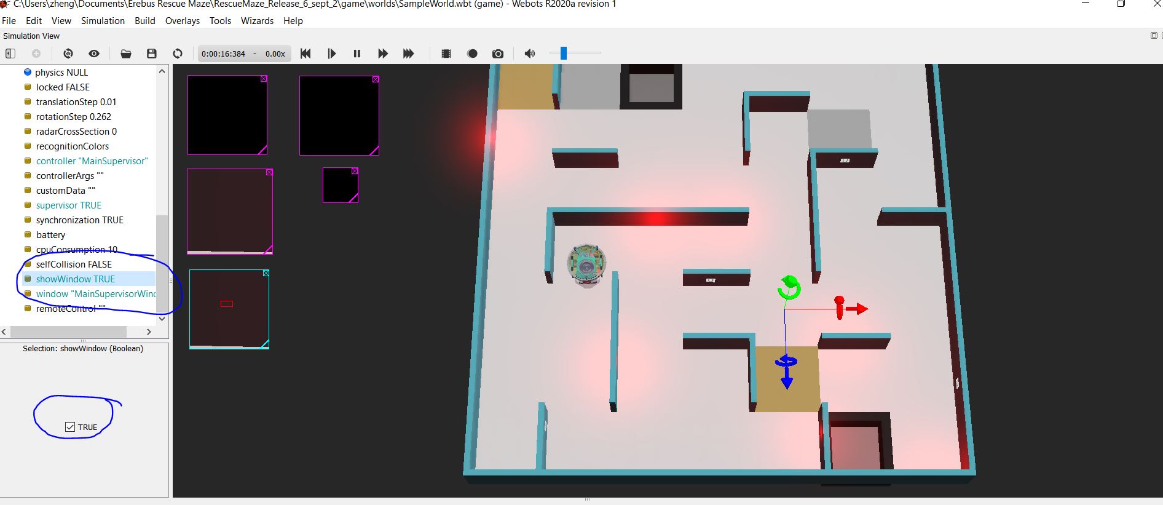Close the top-left camera overlay

(264, 79)
